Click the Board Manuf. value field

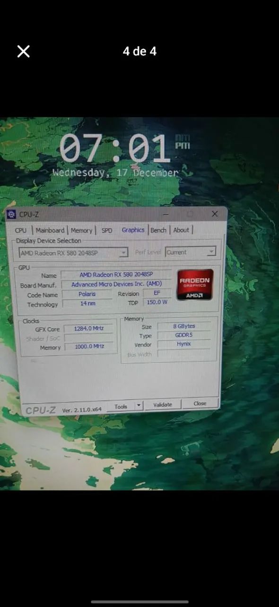(116, 284)
